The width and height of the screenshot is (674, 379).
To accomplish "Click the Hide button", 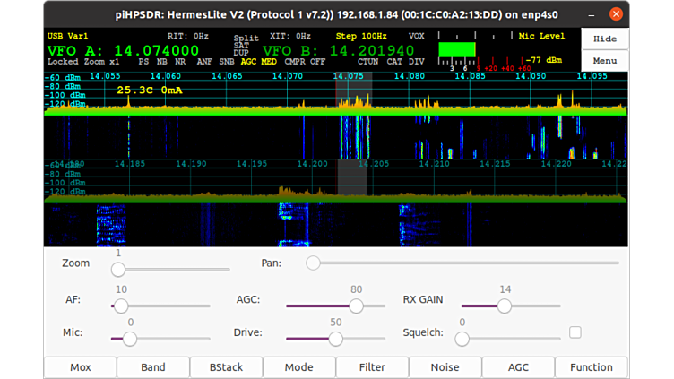I will point(605,39).
